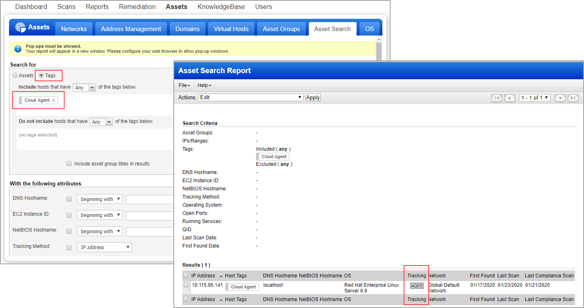Screen dimensions: 584x308
Task: Open the KnowledgeBase section
Action: click(x=221, y=7)
